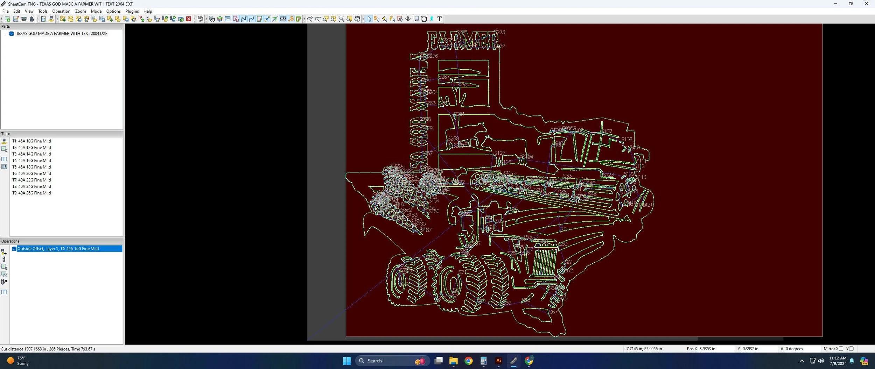Image resolution: width=875 pixels, height=369 pixels.
Task: Click the Print icon in toolbar
Action: tap(24, 19)
